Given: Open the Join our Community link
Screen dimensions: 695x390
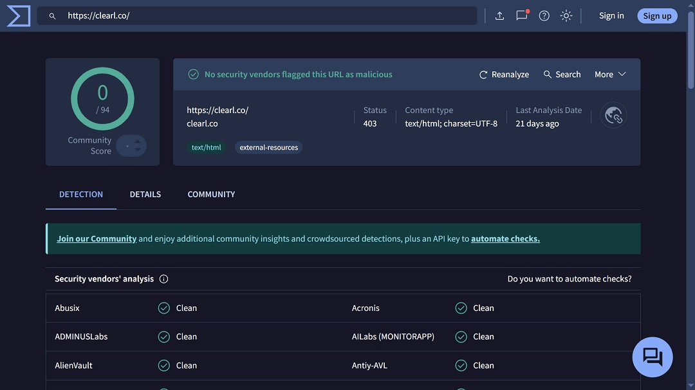Looking at the screenshot, I should pos(96,238).
